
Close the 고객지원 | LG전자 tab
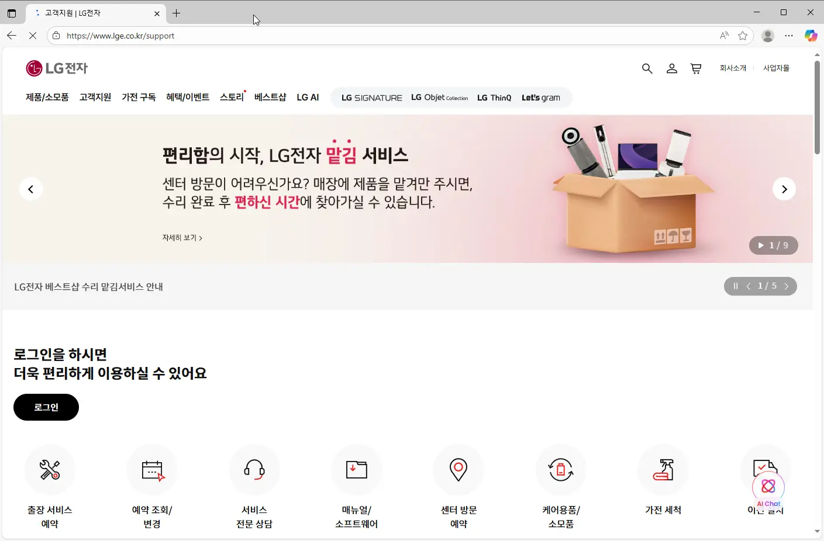click(157, 13)
